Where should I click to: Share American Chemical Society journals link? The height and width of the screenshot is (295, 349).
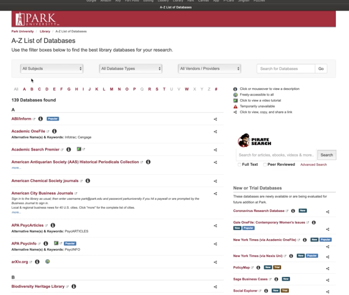215,181
